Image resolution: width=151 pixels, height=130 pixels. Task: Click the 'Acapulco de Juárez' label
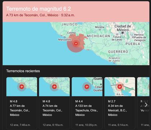pyautogui.click(x=114, y=59)
